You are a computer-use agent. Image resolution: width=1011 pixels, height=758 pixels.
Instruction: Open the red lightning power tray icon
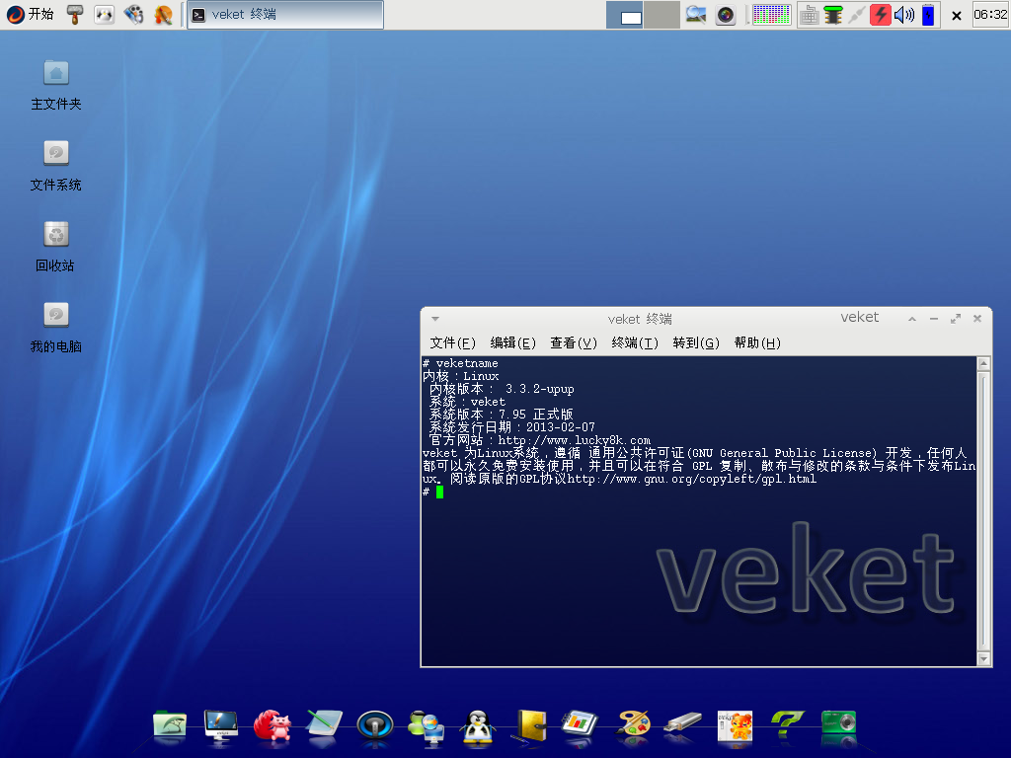(880, 15)
